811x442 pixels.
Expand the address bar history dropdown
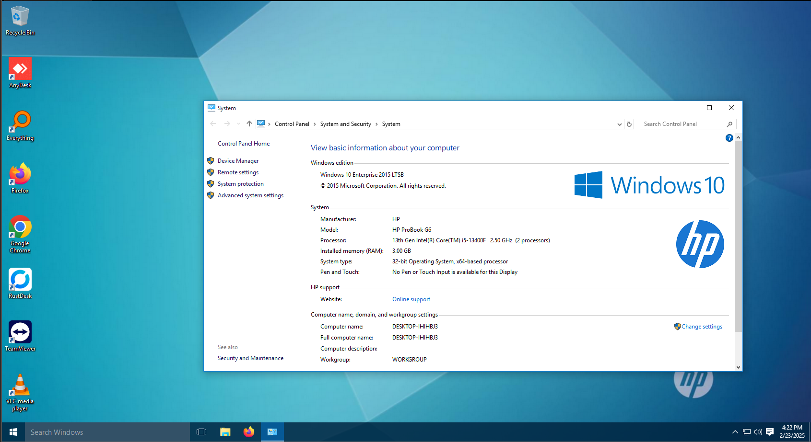click(x=619, y=124)
